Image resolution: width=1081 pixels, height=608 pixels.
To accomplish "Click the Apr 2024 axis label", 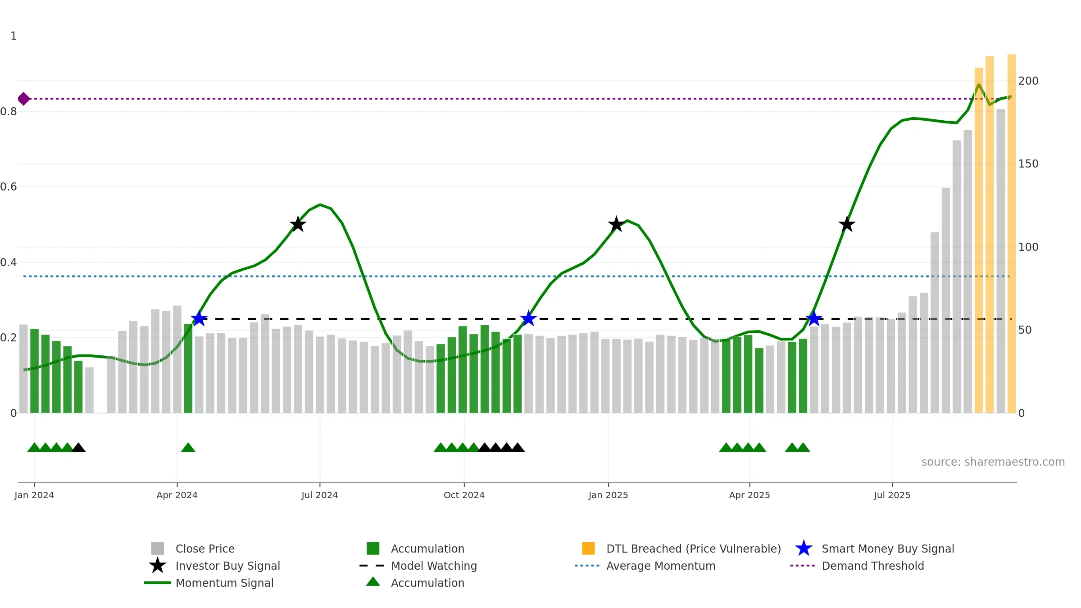I will click(177, 495).
